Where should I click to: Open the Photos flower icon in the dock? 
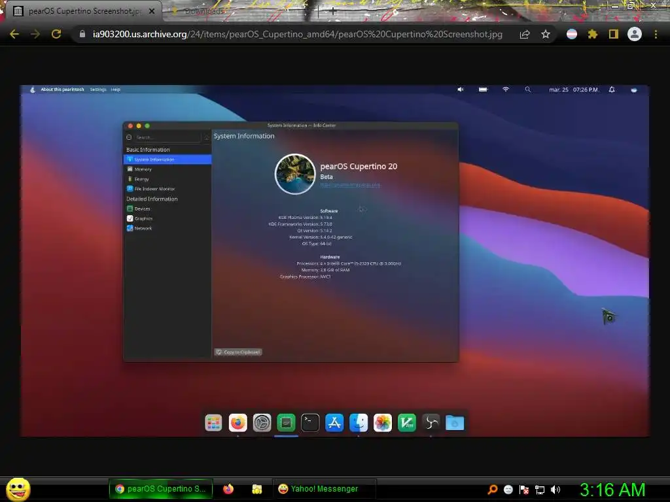(x=382, y=423)
